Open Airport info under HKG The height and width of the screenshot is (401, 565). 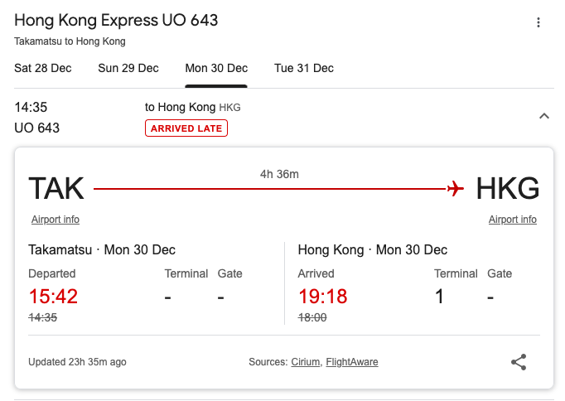(x=512, y=220)
